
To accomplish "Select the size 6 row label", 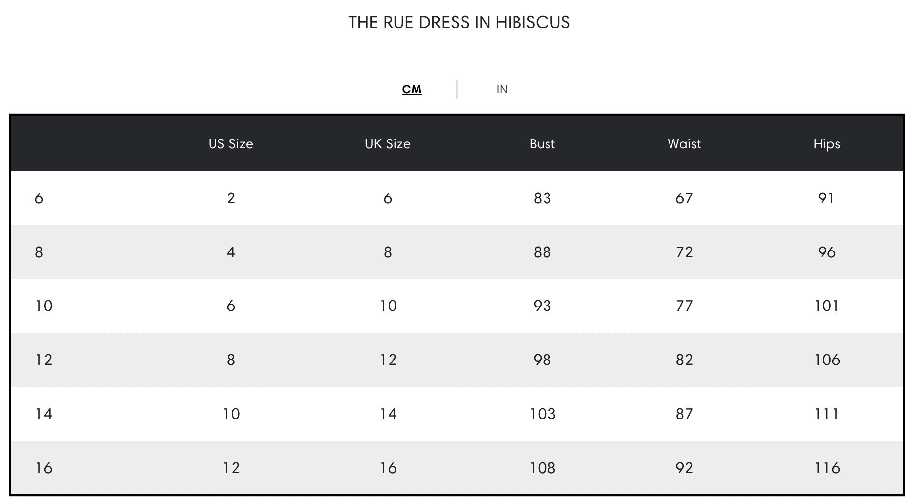I will (39, 198).
